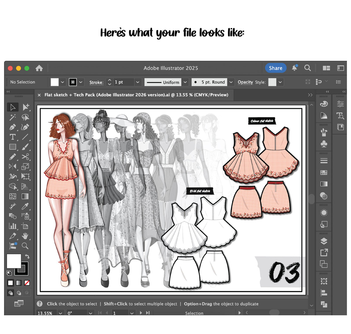Select the Scissors tool
The width and height of the screenshot is (351, 334).
coord(25,157)
